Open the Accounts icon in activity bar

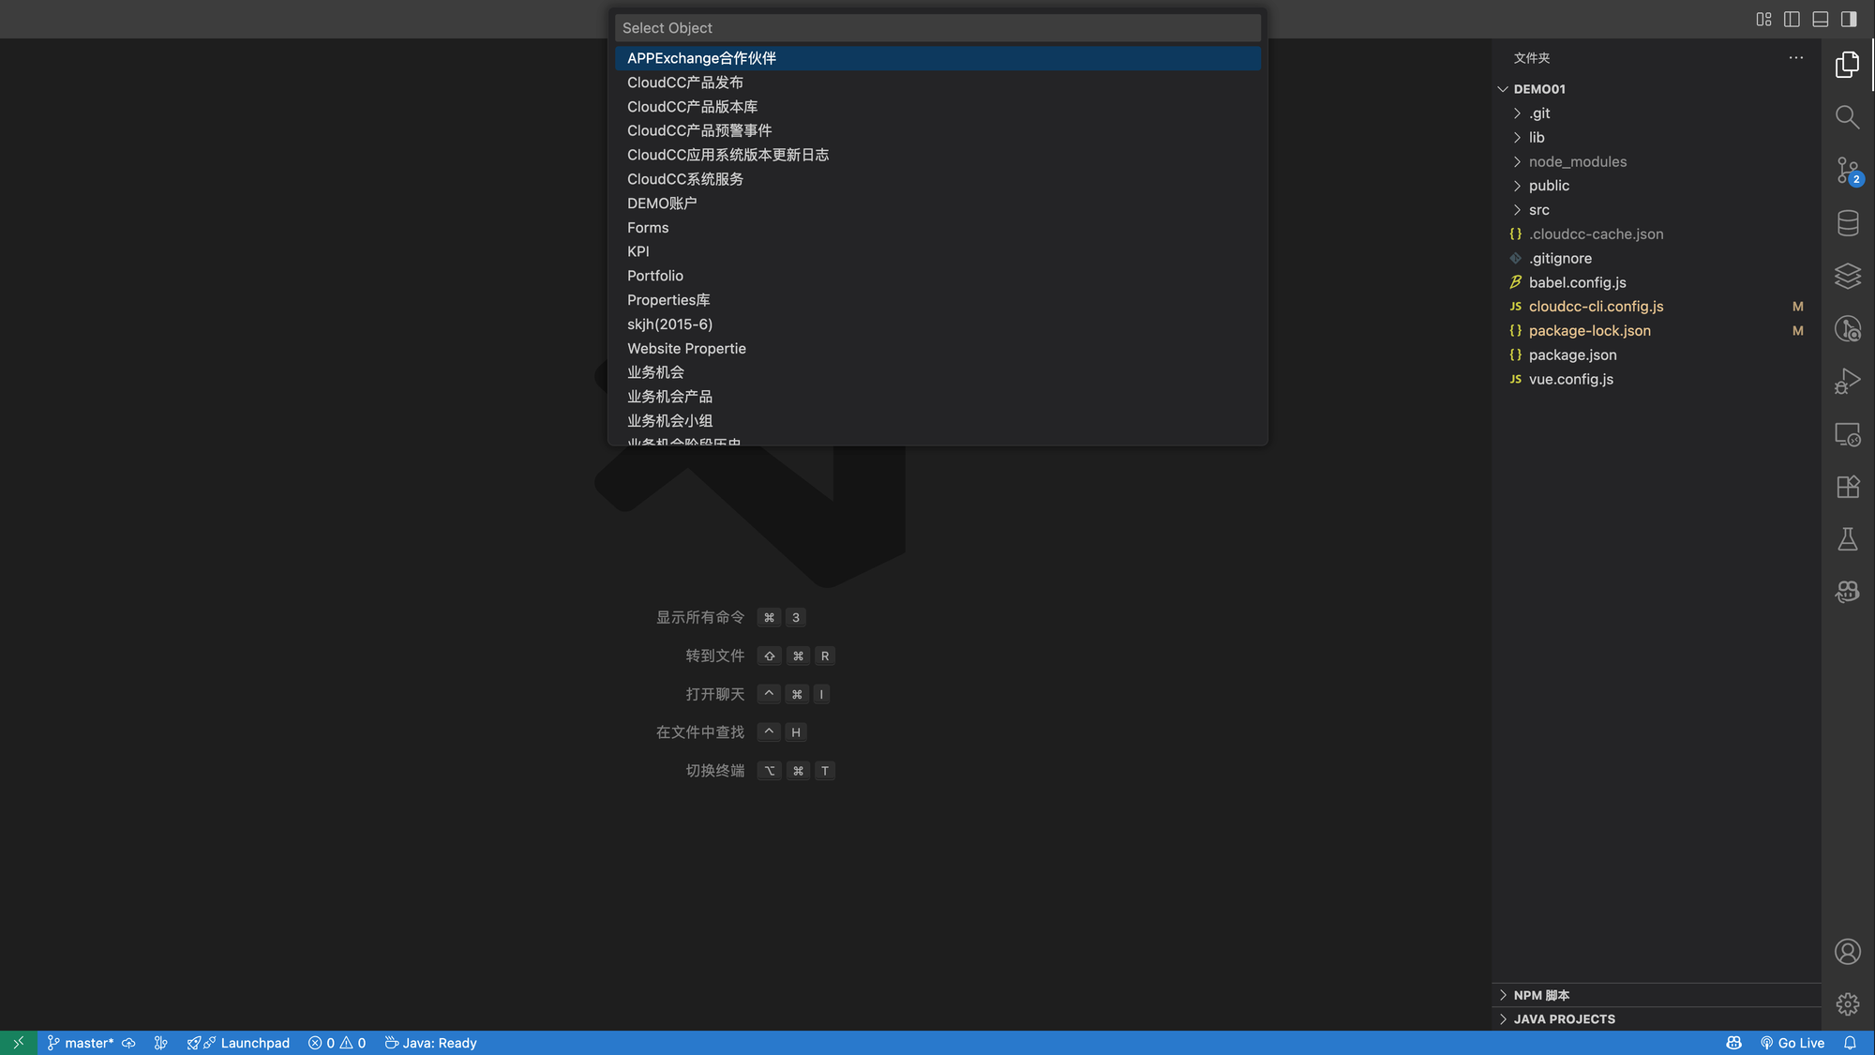tap(1847, 952)
